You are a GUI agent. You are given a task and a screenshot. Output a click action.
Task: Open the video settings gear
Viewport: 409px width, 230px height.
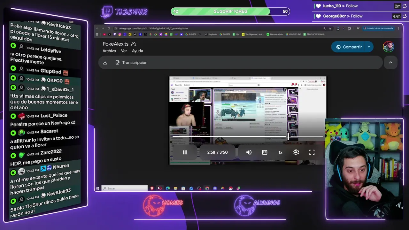(x=296, y=152)
